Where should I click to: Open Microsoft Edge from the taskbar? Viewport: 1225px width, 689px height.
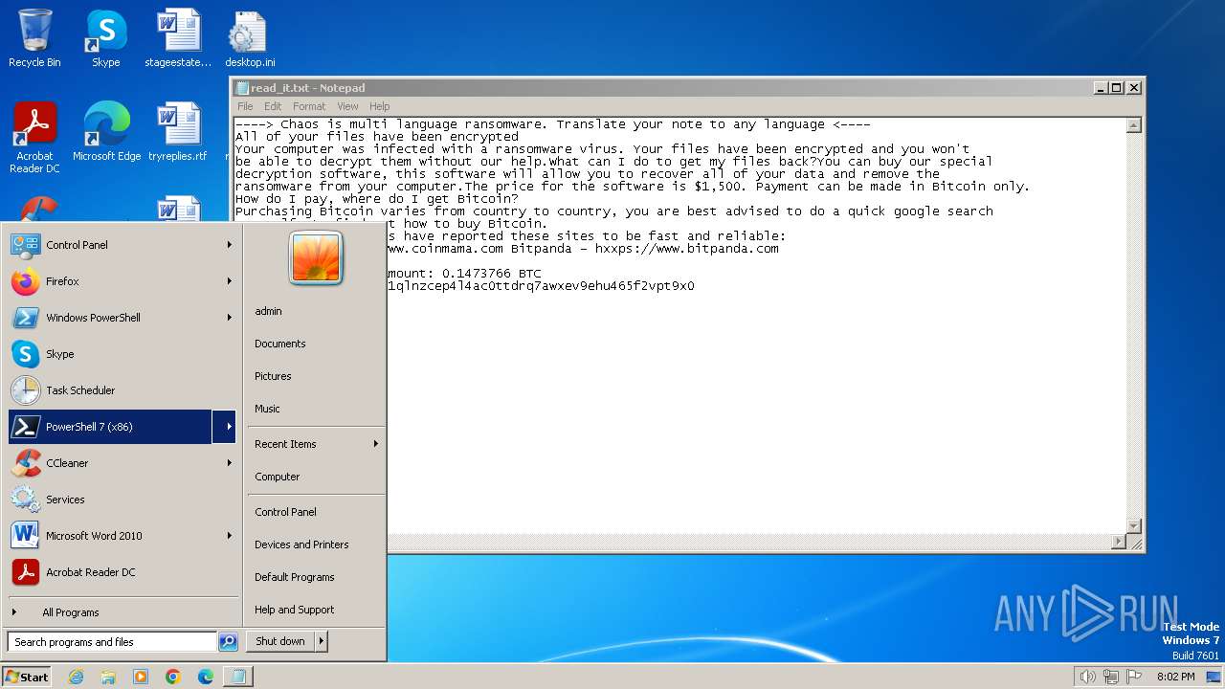point(206,677)
